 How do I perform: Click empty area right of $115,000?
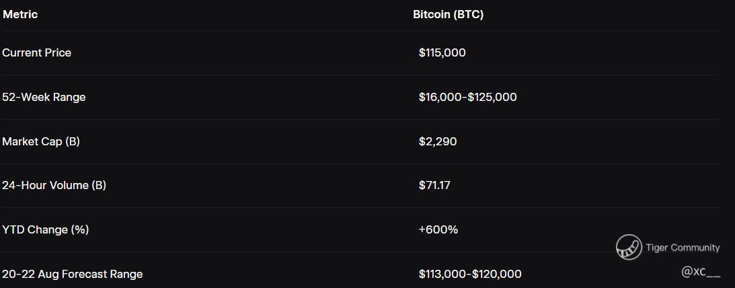(592, 52)
